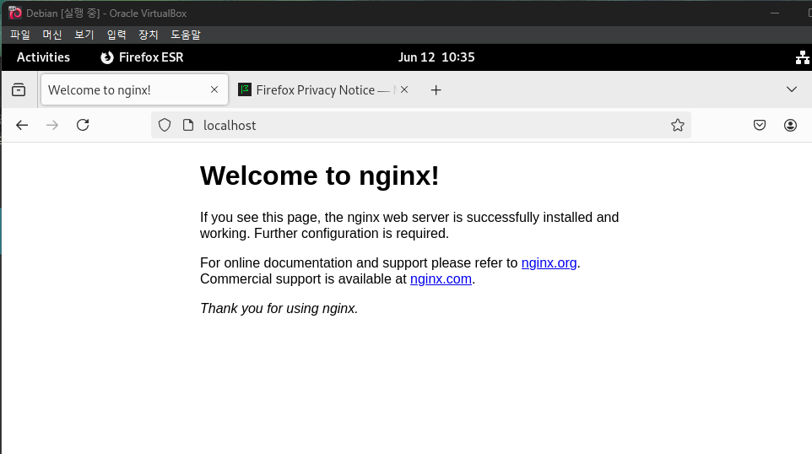Click the forward arrow button
This screenshot has height=454, width=812.
[52, 125]
